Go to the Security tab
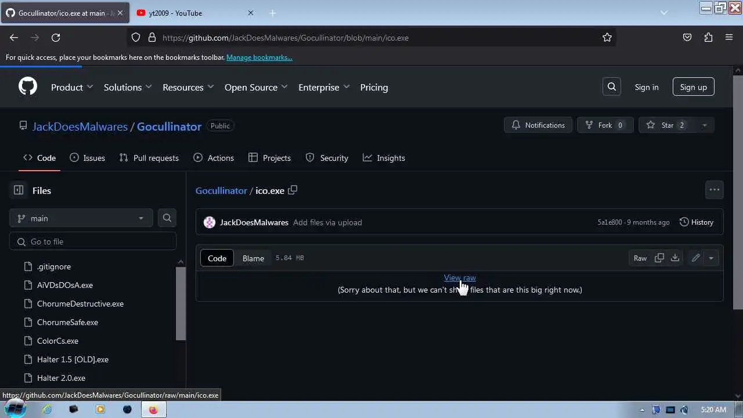 327,158
